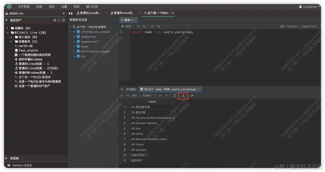Click the name column header
This screenshot has height=172, width=325.
click(x=152, y=102)
